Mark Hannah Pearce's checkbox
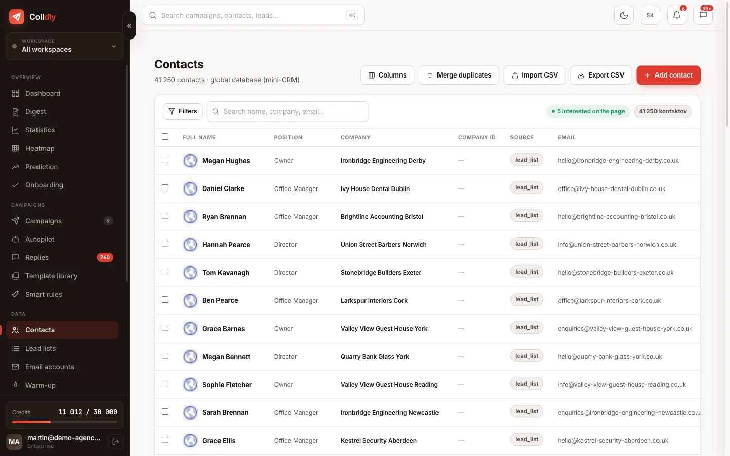 (x=165, y=244)
